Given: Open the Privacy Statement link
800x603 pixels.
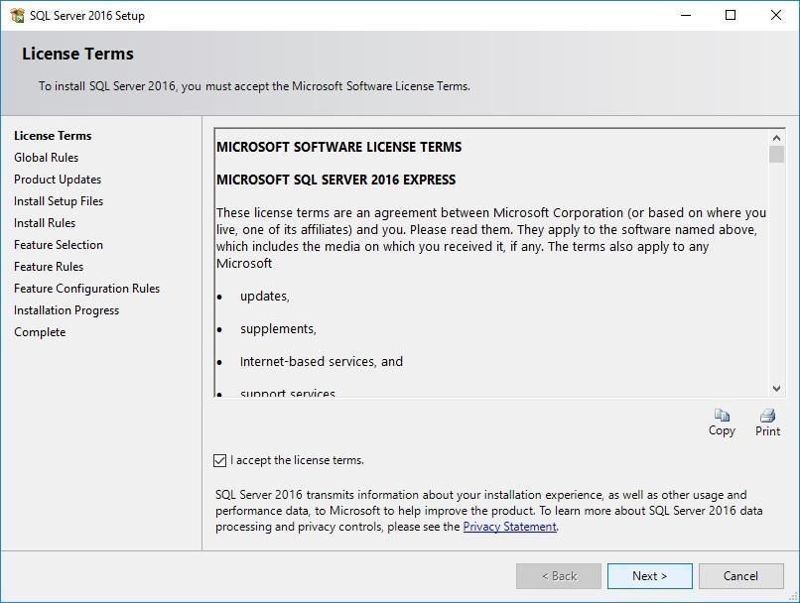Looking at the screenshot, I should (509, 527).
